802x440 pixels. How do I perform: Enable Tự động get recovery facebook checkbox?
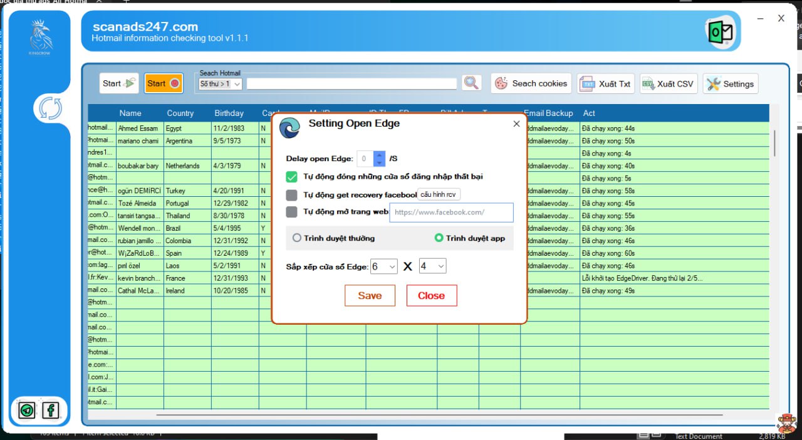coord(291,195)
